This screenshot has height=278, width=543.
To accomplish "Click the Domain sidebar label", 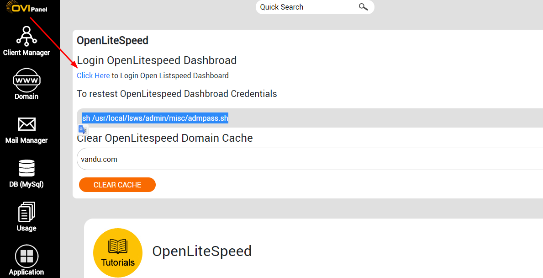I will (x=26, y=96).
